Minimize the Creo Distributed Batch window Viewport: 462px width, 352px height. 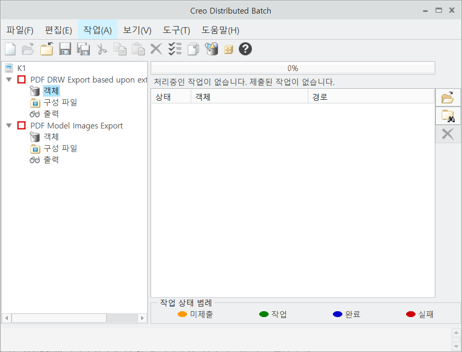(x=425, y=11)
